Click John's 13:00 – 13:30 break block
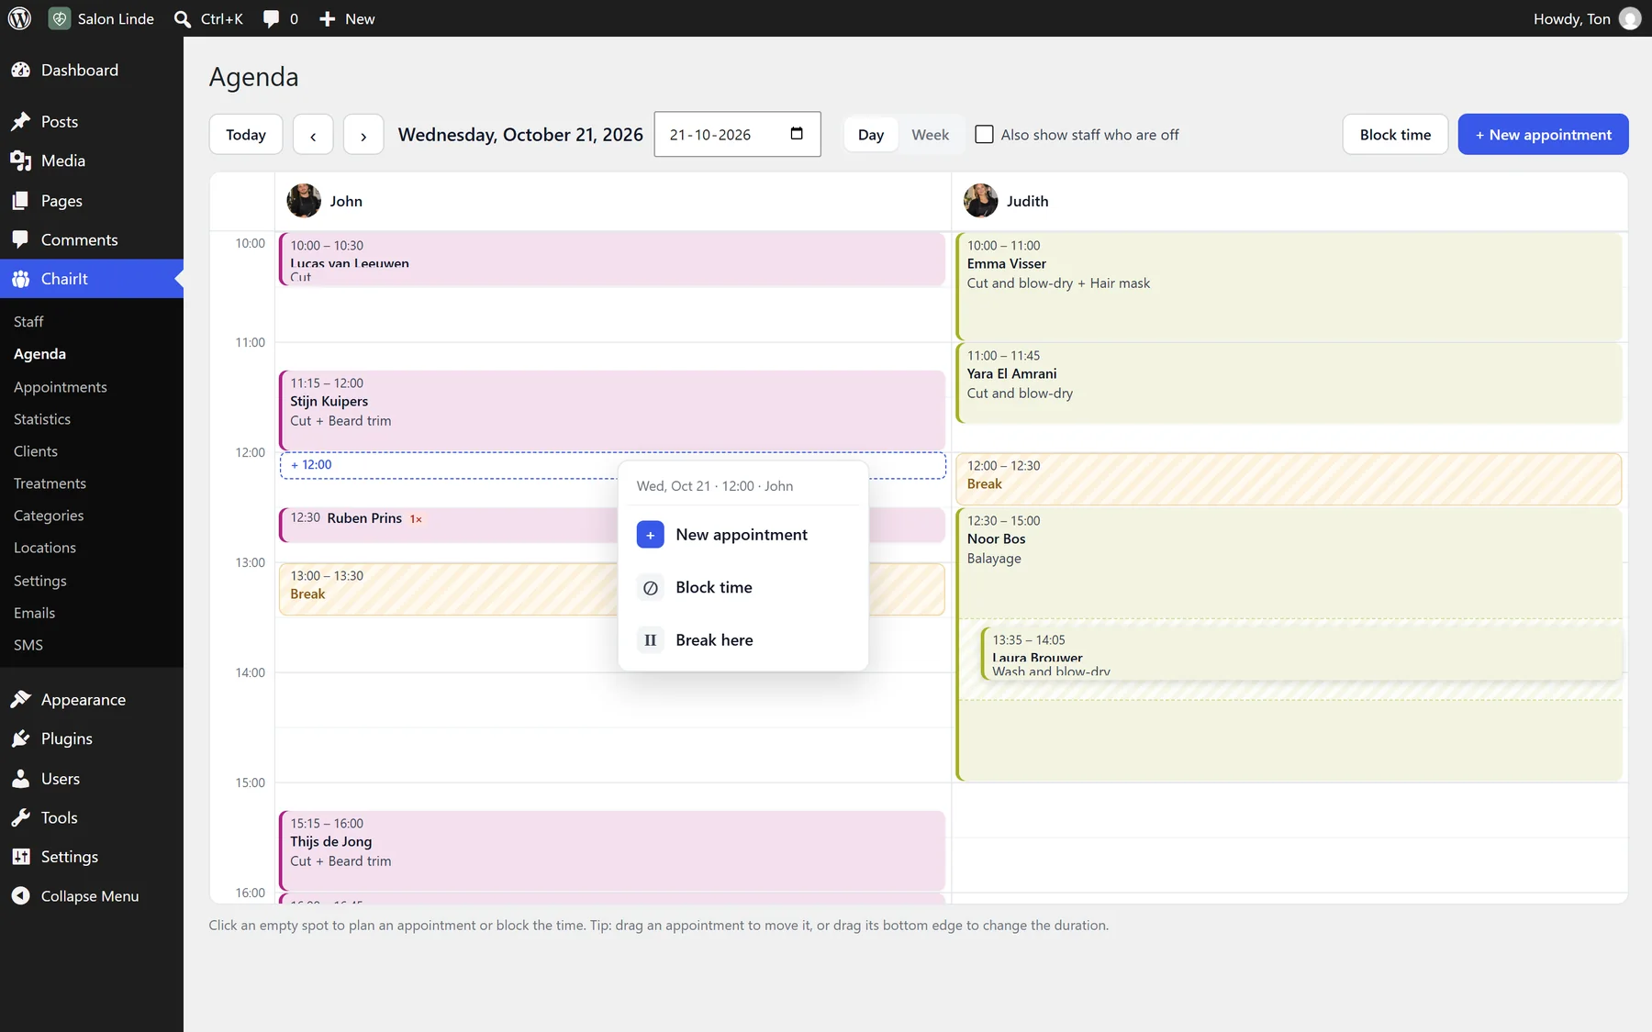Screen dimensions: 1652x1032 click(x=450, y=589)
